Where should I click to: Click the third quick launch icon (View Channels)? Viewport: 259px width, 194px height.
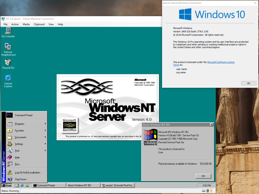click(x=27, y=185)
